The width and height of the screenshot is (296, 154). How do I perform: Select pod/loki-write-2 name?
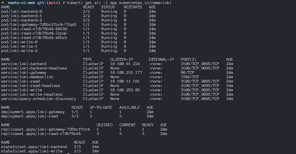(19, 51)
